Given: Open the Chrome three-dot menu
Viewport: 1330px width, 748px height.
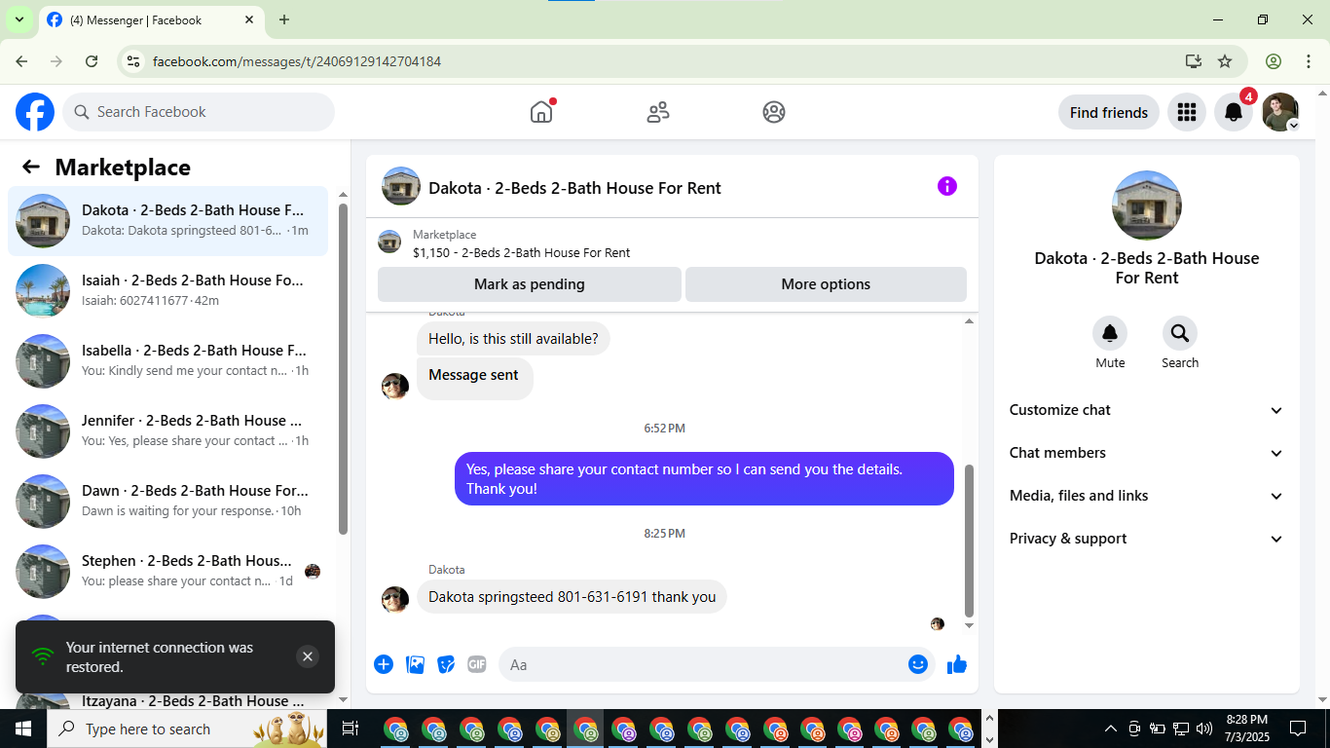Looking at the screenshot, I should pos(1308,61).
